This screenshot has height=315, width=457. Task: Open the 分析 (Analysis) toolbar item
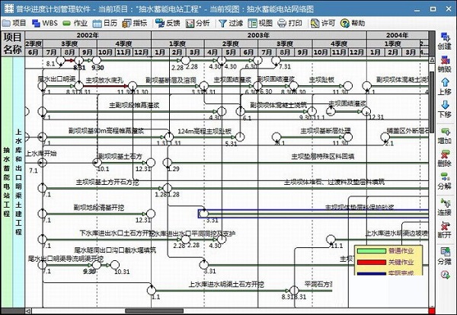point(197,23)
